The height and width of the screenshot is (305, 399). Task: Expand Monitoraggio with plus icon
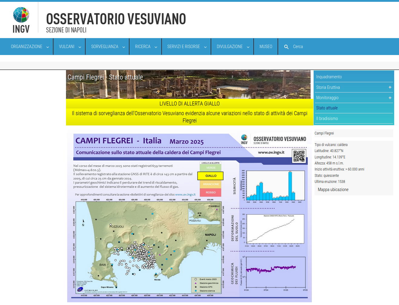pos(390,98)
